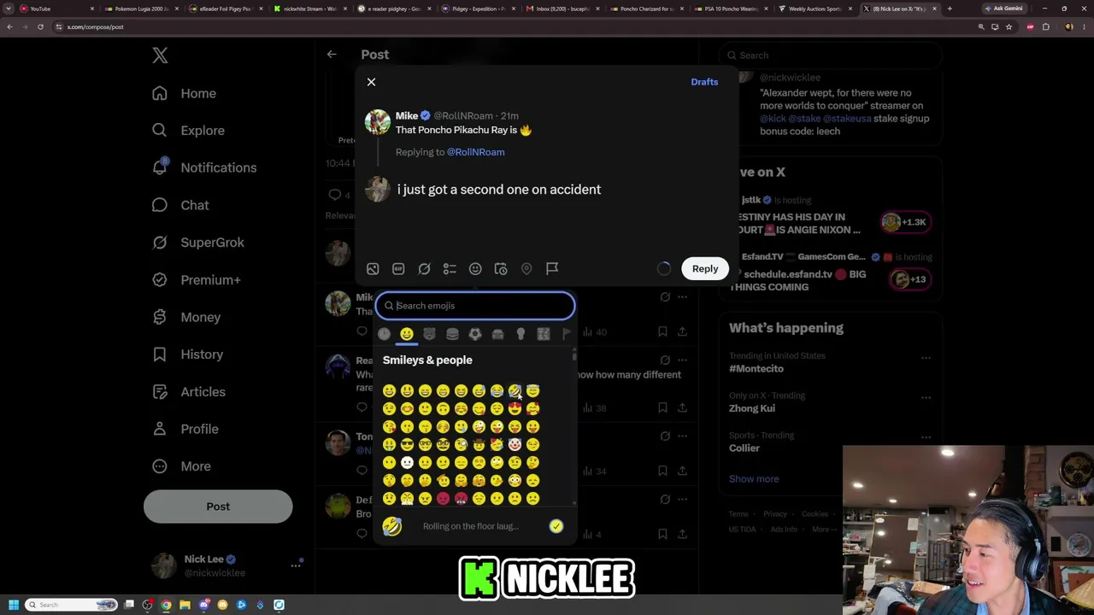
Task: Open the schedule post icon
Action: point(501,269)
